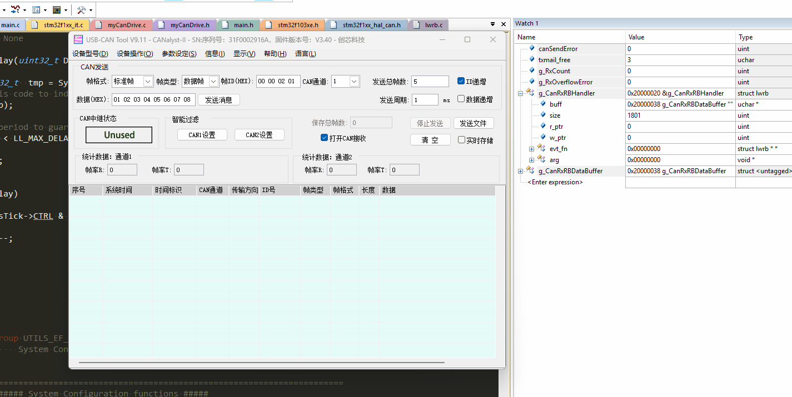Switch to the stm32f1xx_hal_can.h editor tab
This screenshot has height=397, width=792.
tap(367, 25)
